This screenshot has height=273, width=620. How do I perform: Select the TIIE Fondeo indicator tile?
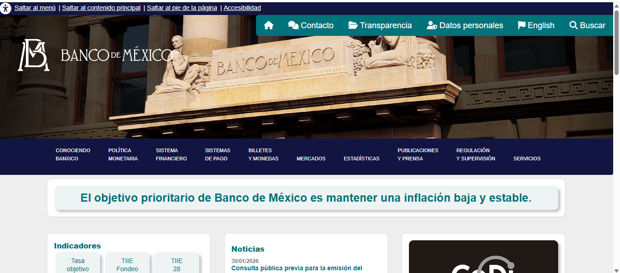click(127, 263)
